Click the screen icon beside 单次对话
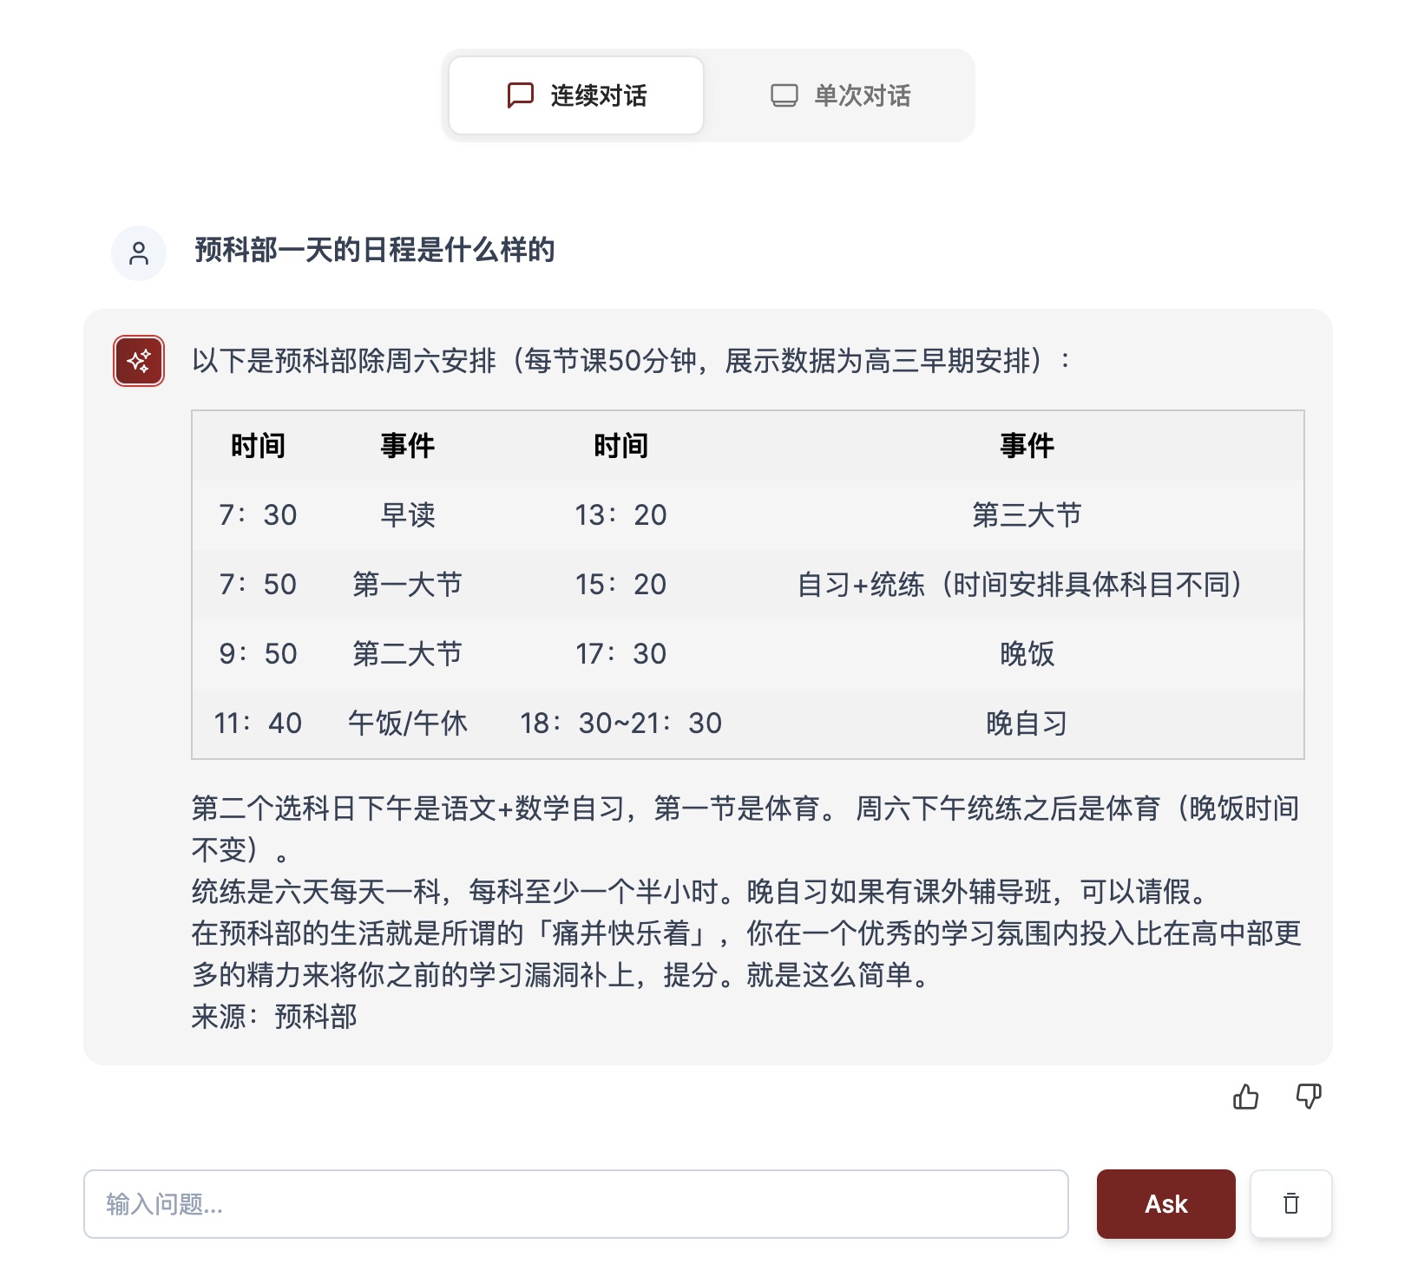This screenshot has width=1418, height=1270. pyautogui.click(x=784, y=95)
